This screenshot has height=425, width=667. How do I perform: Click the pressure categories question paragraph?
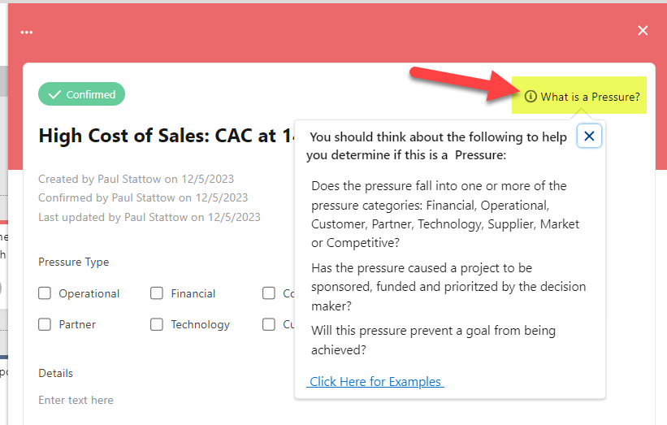pos(445,215)
